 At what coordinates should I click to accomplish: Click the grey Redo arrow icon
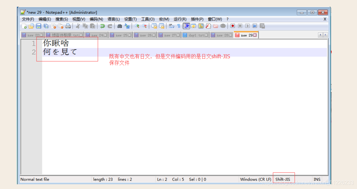tap(110, 26)
